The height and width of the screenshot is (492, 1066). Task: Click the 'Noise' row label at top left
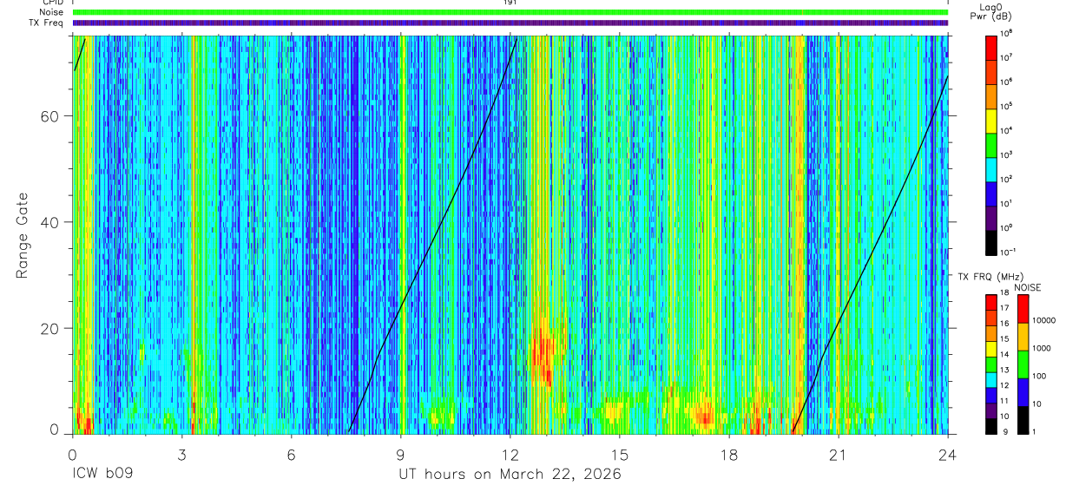(51, 12)
